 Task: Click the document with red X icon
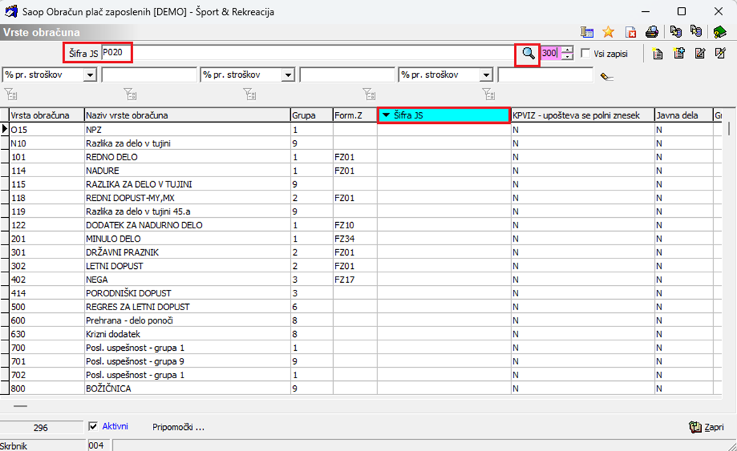coord(630,32)
